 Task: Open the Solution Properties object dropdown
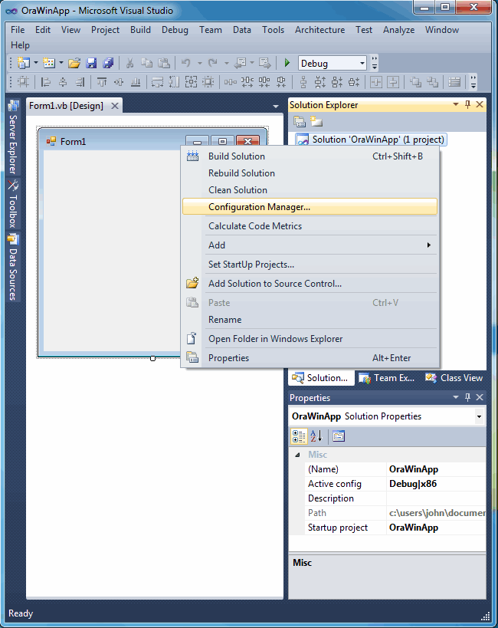[479, 416]
